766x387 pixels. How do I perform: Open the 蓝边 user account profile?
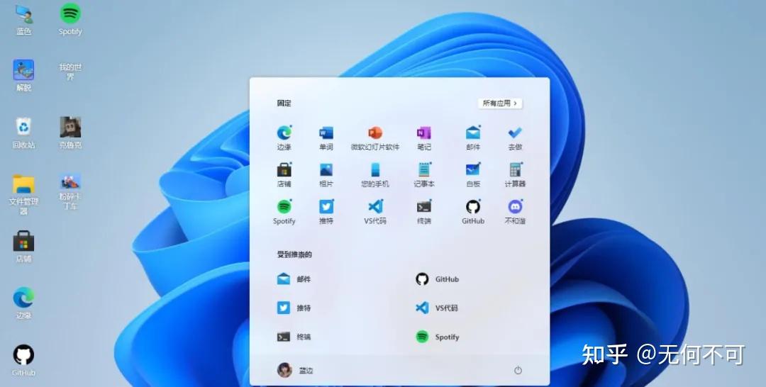click(295, 371)
